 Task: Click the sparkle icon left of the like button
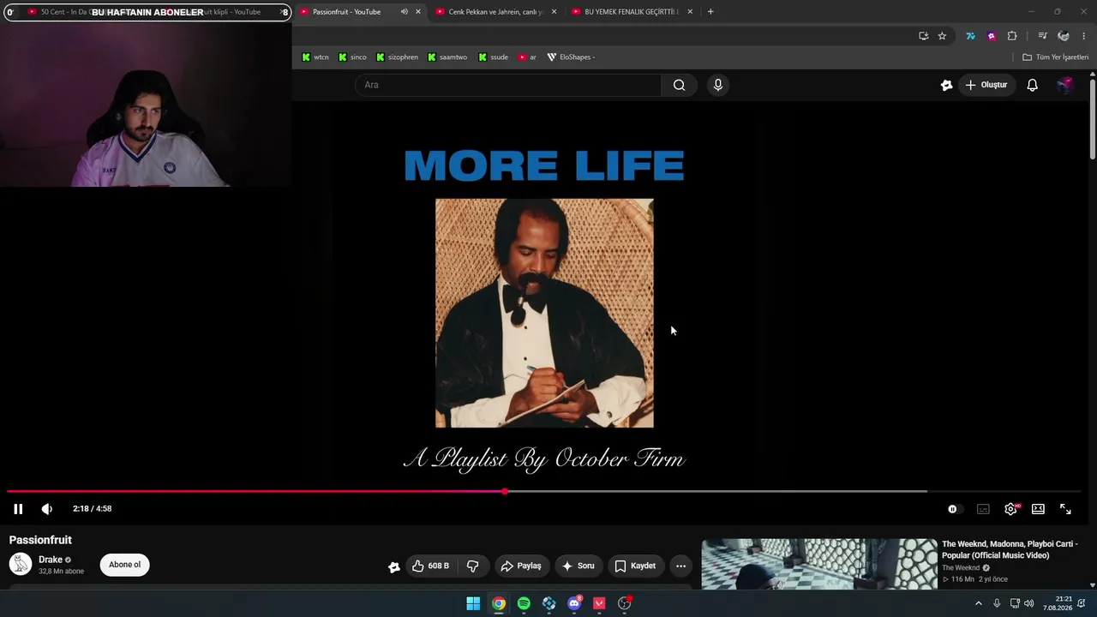click(x=394, y=566)
